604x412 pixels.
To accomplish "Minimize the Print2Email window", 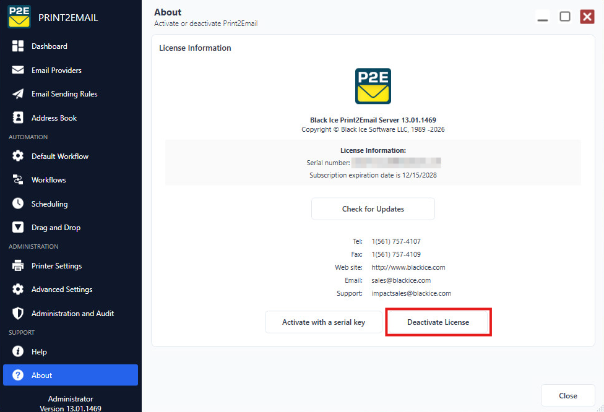I will click(542, 17).
